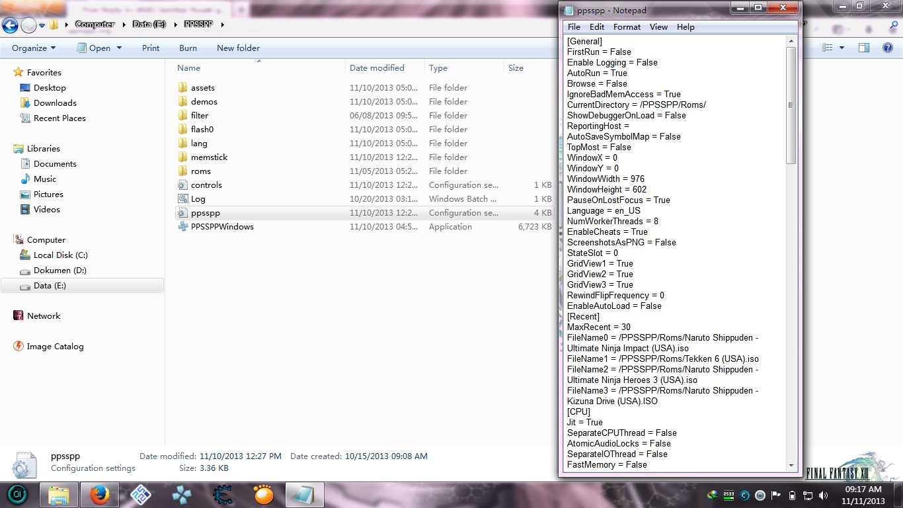Sort files by Date modified column
Screen dimensions: 903x508
coord(377,68)
